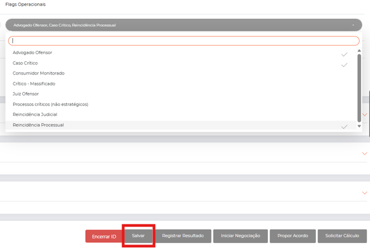This screenshot has width=370, height=250.
Task: Click the checkmark beside Caso Crítico
Action: pos(344,65)
